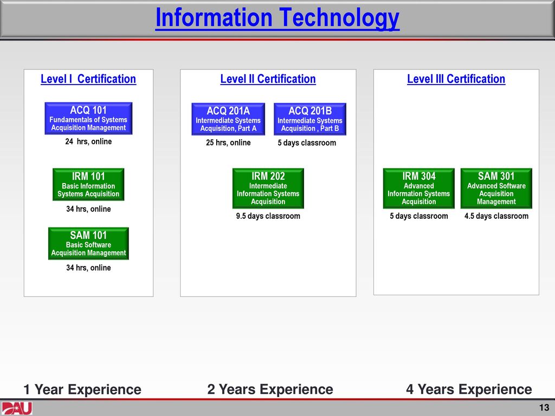Select the IRM 304 course box
This screenshot has height=416, width=555.
419,188
